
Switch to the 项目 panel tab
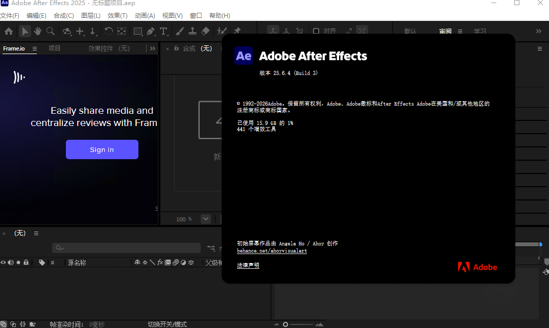click(54, 48)
